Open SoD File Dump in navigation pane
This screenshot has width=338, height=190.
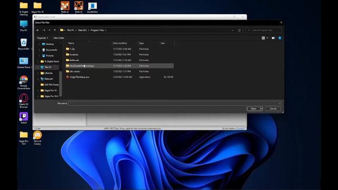click(x=51, y=84)
